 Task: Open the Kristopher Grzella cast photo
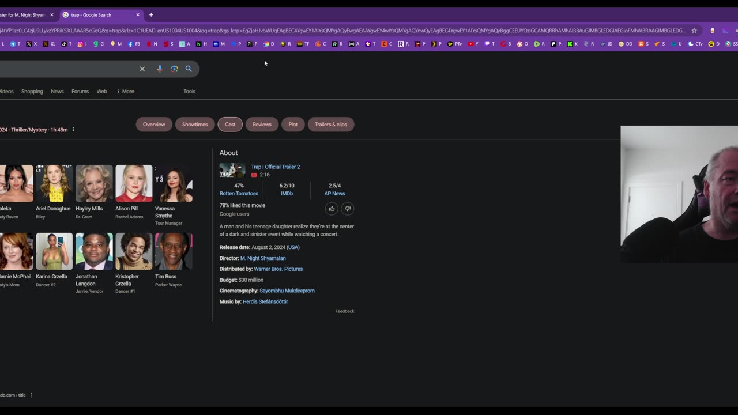[x=134, y=251]
